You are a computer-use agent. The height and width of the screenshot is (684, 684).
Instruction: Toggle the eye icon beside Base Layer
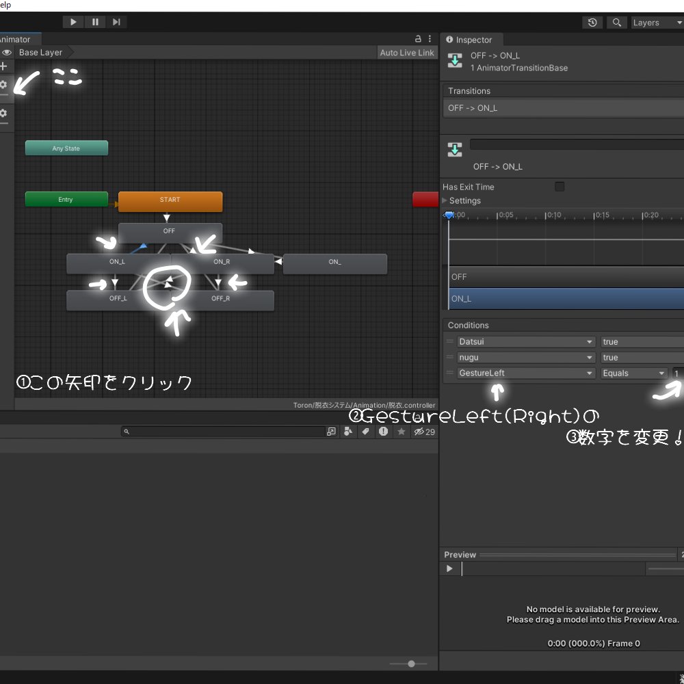click(7, 53)
